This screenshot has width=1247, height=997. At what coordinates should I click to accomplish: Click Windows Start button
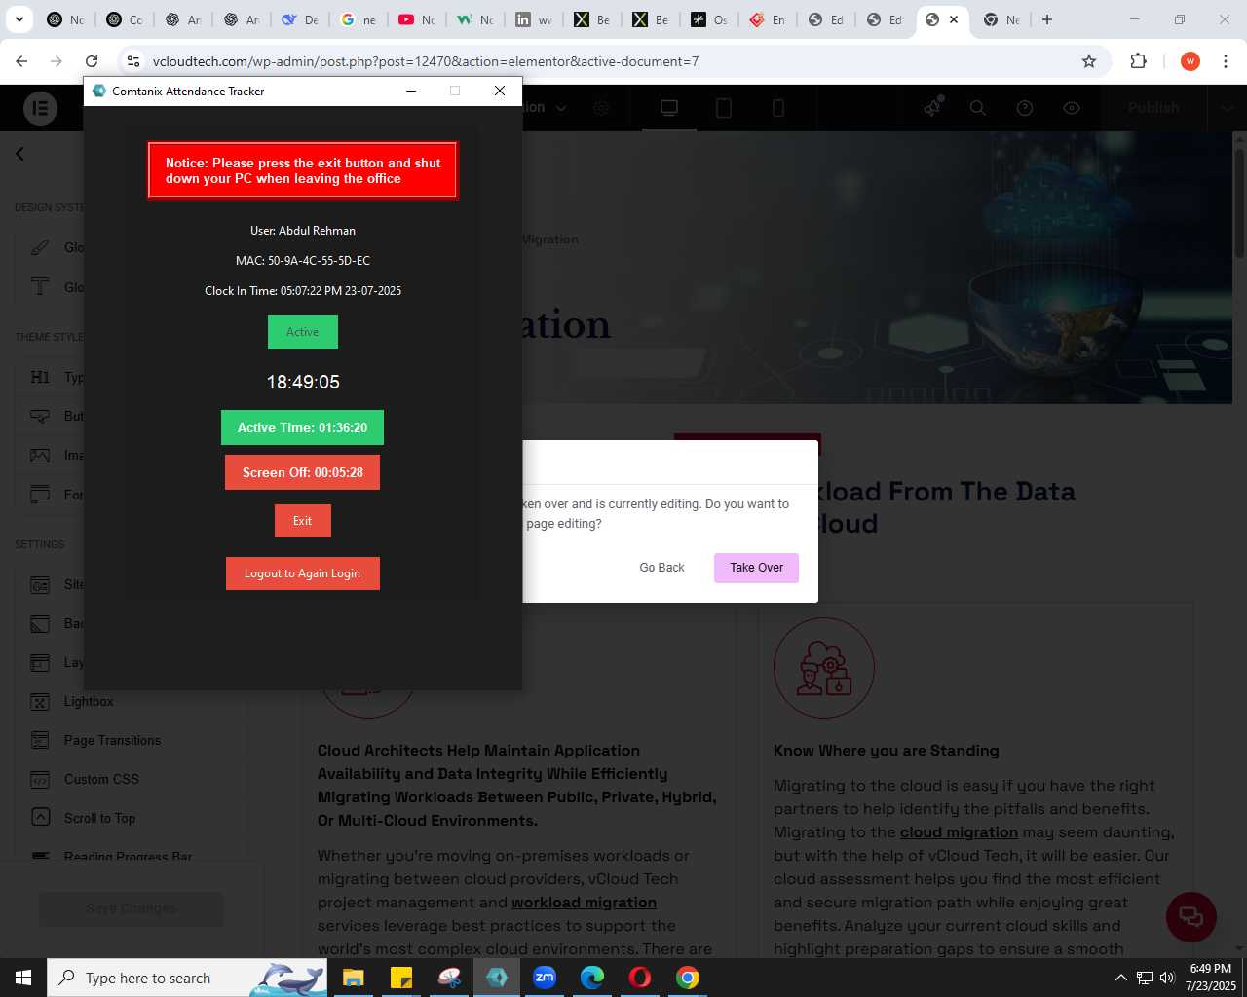tap(23, 978)
